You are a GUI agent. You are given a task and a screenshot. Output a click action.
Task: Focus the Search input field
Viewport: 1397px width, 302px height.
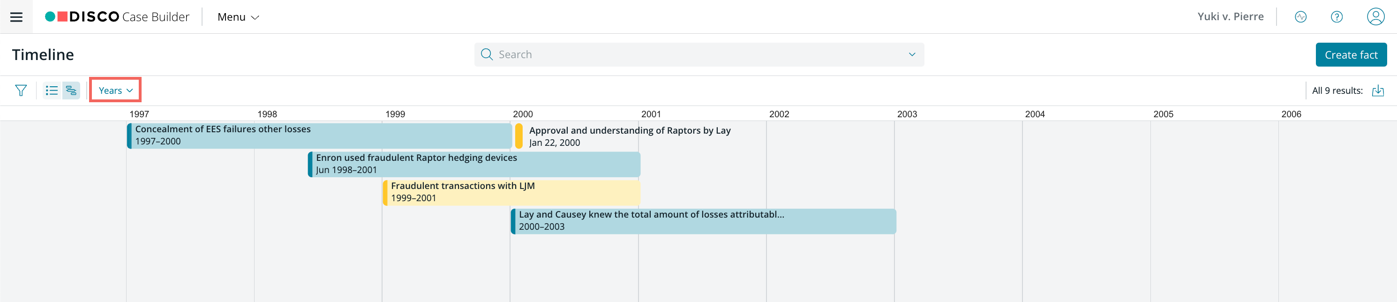pyautogui.click(x=699, y=54)
